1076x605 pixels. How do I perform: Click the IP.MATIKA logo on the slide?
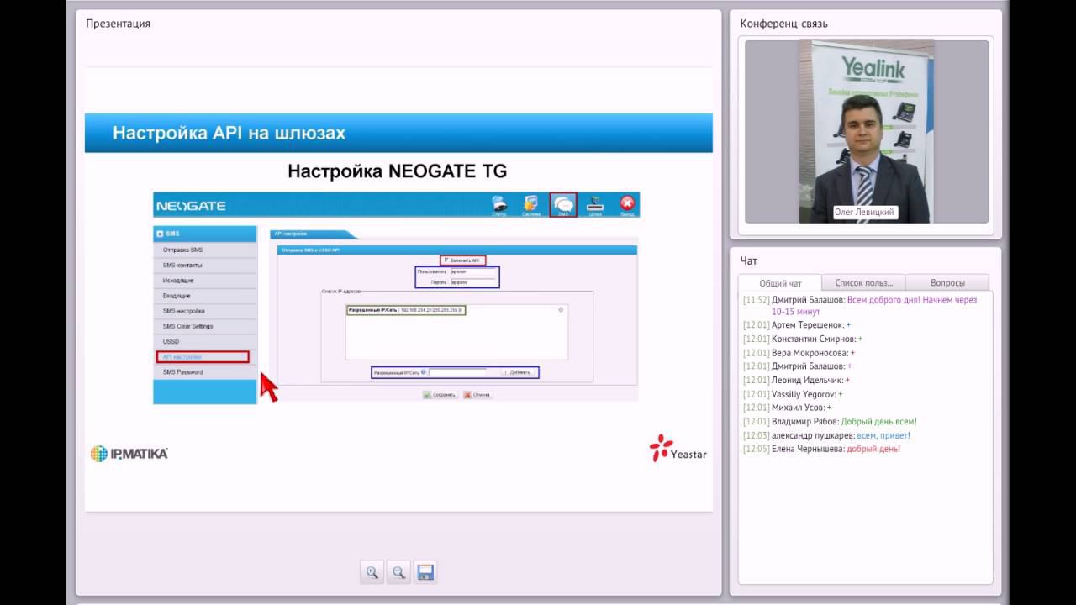point(129,454)
